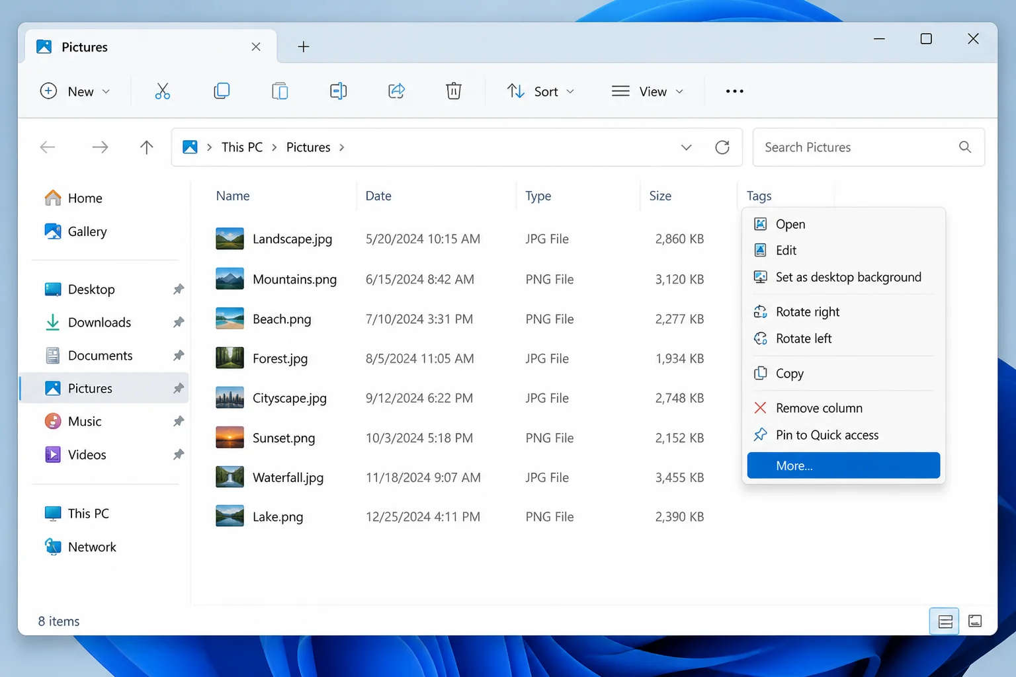This screenshot has height=677, width=1016.
Task: Go forward with the right arrow
Action: pyautogui.click(x=100, y=147)
